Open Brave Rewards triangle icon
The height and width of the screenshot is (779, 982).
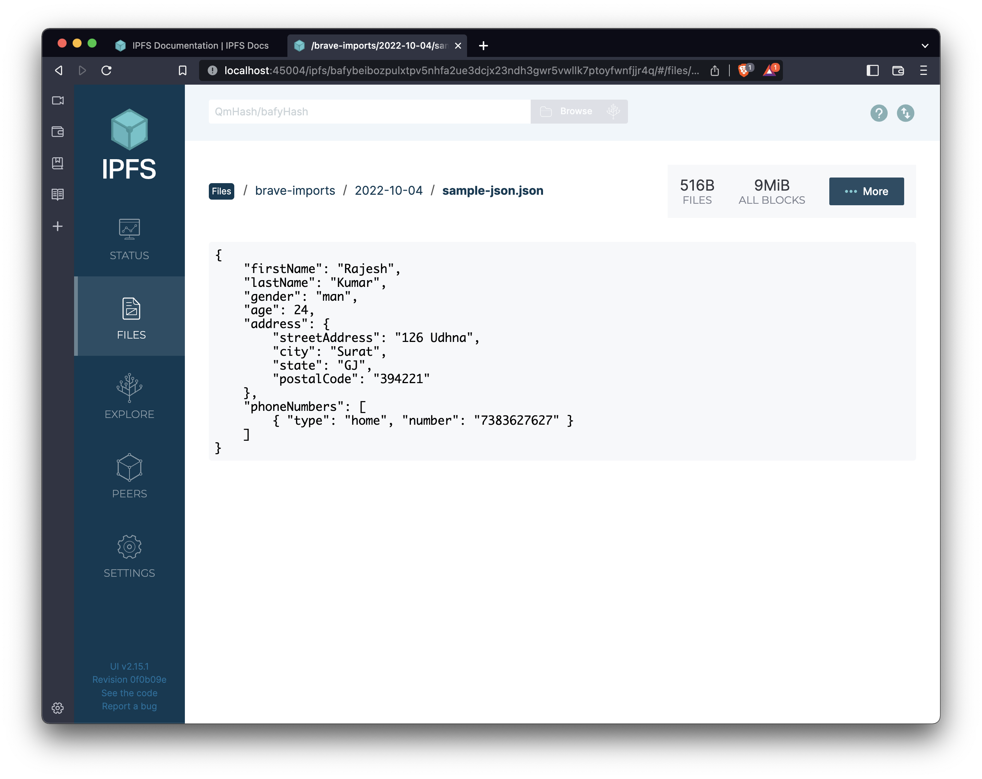[769, 71]
